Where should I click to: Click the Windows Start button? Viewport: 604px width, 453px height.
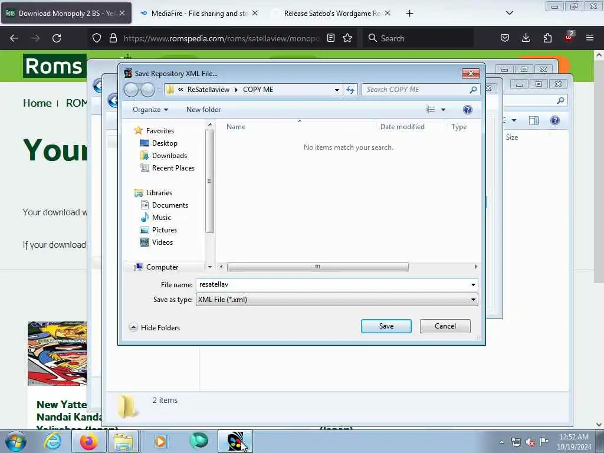pos(16,441)
